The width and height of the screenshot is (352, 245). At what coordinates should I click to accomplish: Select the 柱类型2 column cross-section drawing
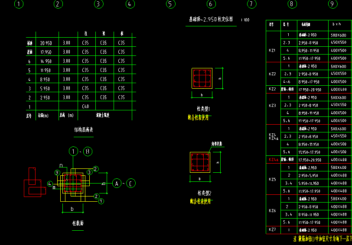(x=200, y=162)
